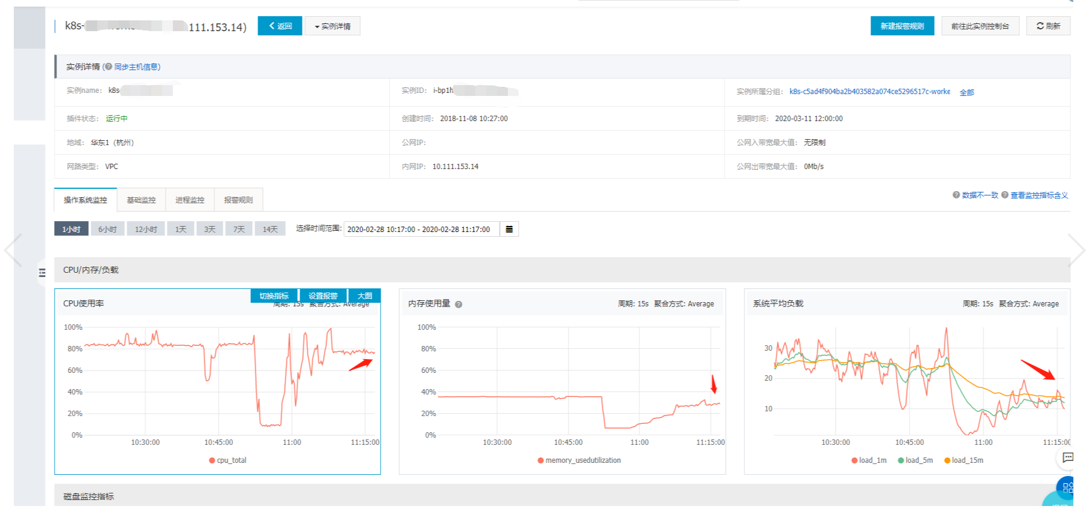Select the 14天 time range

(270, 229)
